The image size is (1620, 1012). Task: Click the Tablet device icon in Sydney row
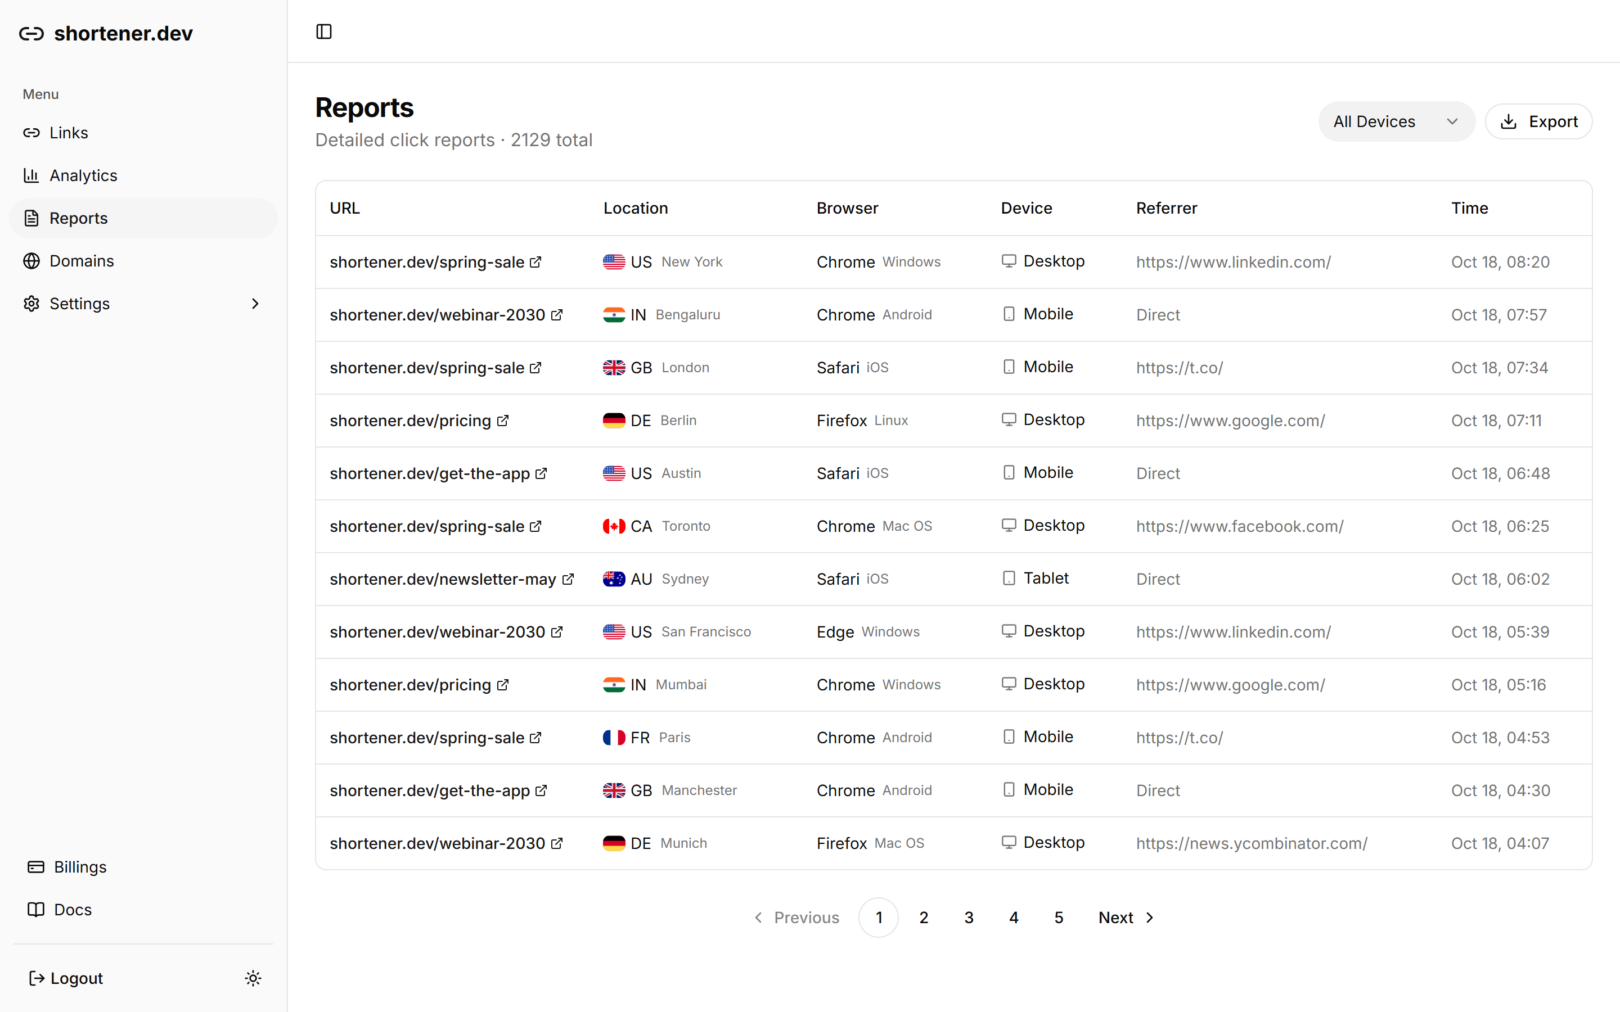tap(1009, 579)
